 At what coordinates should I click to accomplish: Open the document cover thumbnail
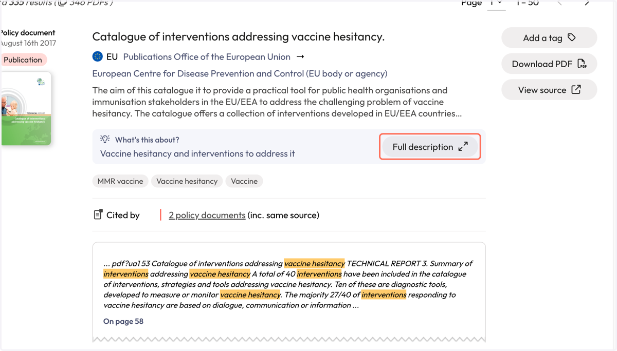(x=26, y=108)
